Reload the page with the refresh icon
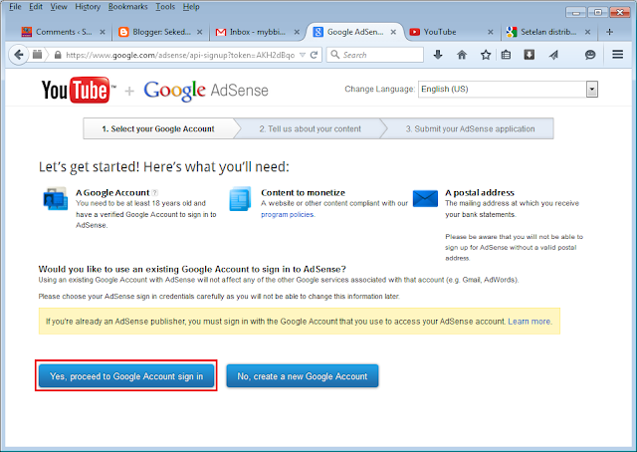Viewport: 637px width, 452px height. 314,55
